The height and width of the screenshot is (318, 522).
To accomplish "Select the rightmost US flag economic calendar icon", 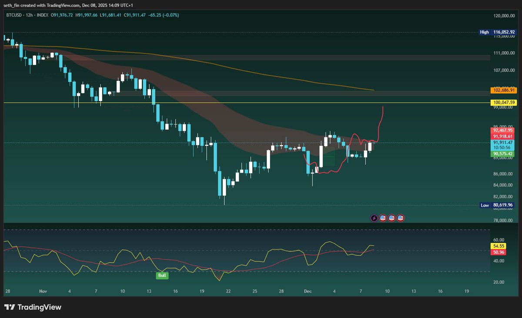I will pos(399,218).
